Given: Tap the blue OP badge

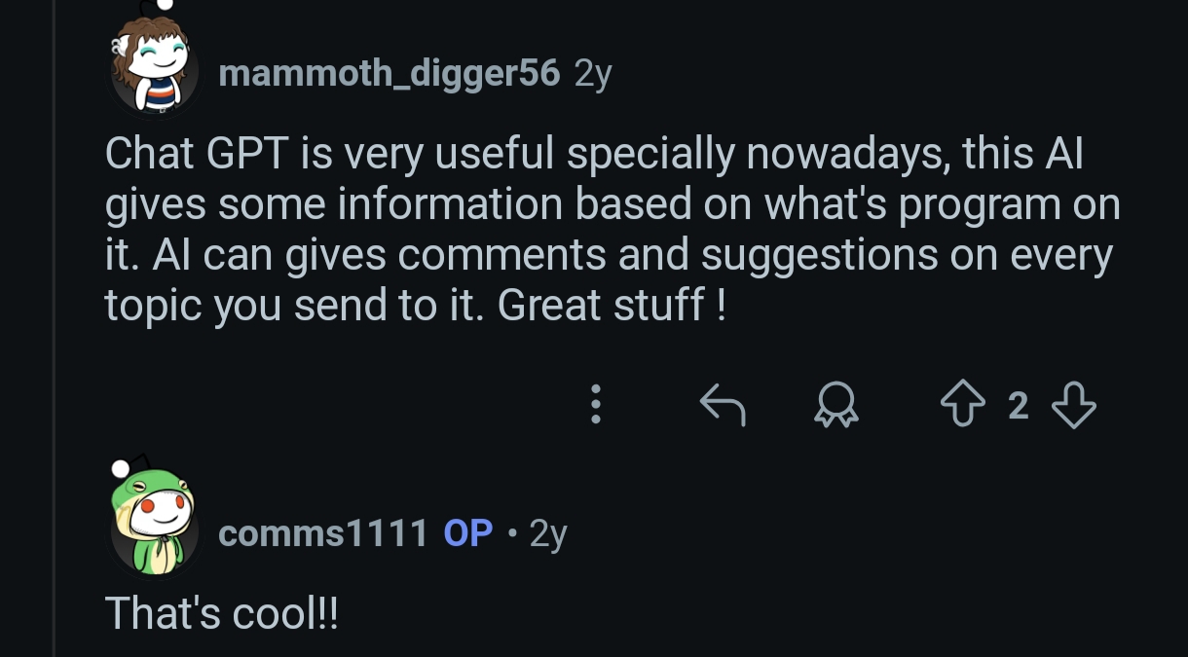Looking at the screenshot, I should [x=468, y=533].
